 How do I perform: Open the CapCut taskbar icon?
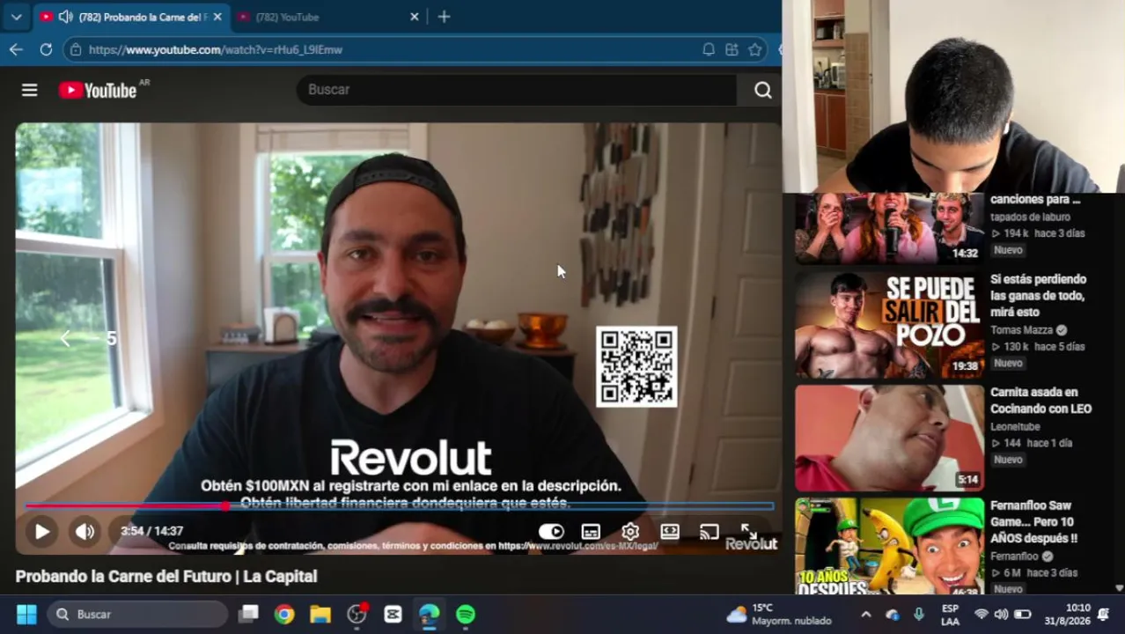[393, 614]
